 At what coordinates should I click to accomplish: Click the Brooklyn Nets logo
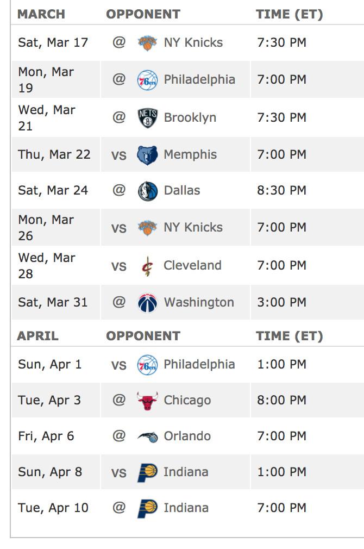click(x=147, y=118)
